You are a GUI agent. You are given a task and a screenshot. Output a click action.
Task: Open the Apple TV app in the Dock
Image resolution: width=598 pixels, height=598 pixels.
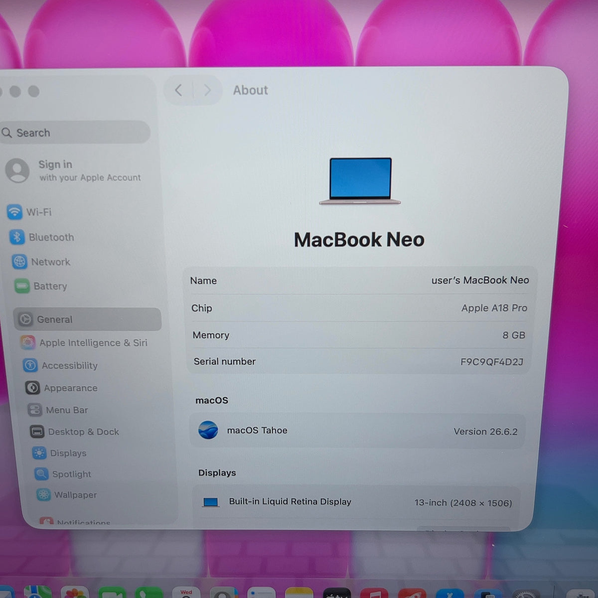pos(337,593)
